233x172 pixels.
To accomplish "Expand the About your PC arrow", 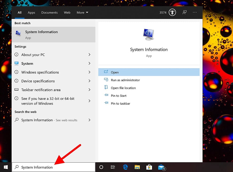I will (x=90, y=55).
